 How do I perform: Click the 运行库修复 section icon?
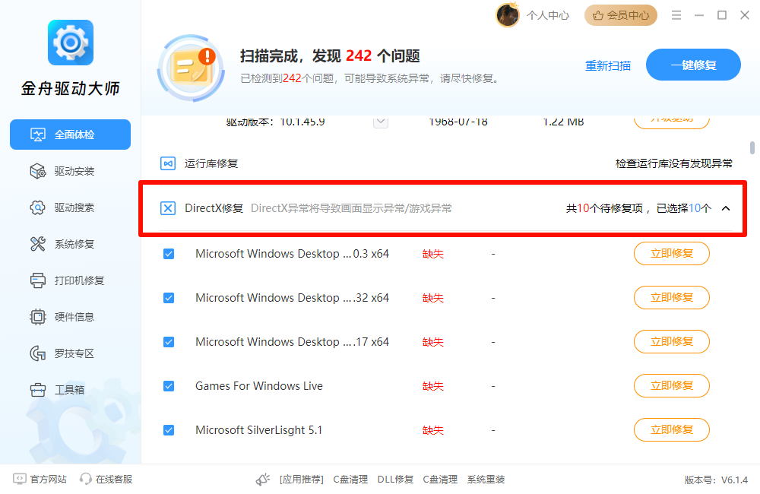(168, 163)
